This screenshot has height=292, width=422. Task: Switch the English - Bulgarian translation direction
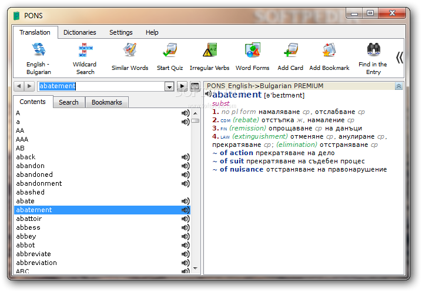click(x=38, y=58)
